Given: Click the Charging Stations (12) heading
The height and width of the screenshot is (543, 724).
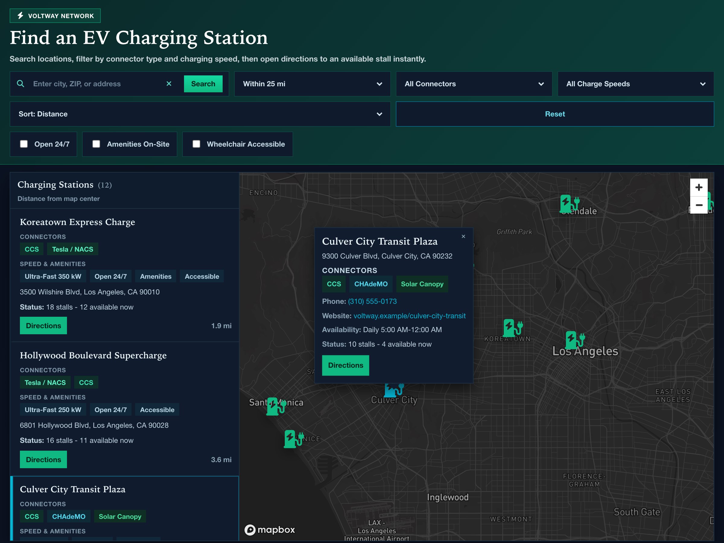Looking at the screenshot, I should [65, 185].
